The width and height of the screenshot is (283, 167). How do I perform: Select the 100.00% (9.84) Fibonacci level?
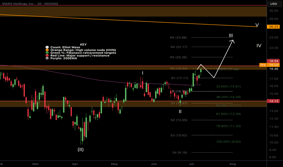click(228, 142)
